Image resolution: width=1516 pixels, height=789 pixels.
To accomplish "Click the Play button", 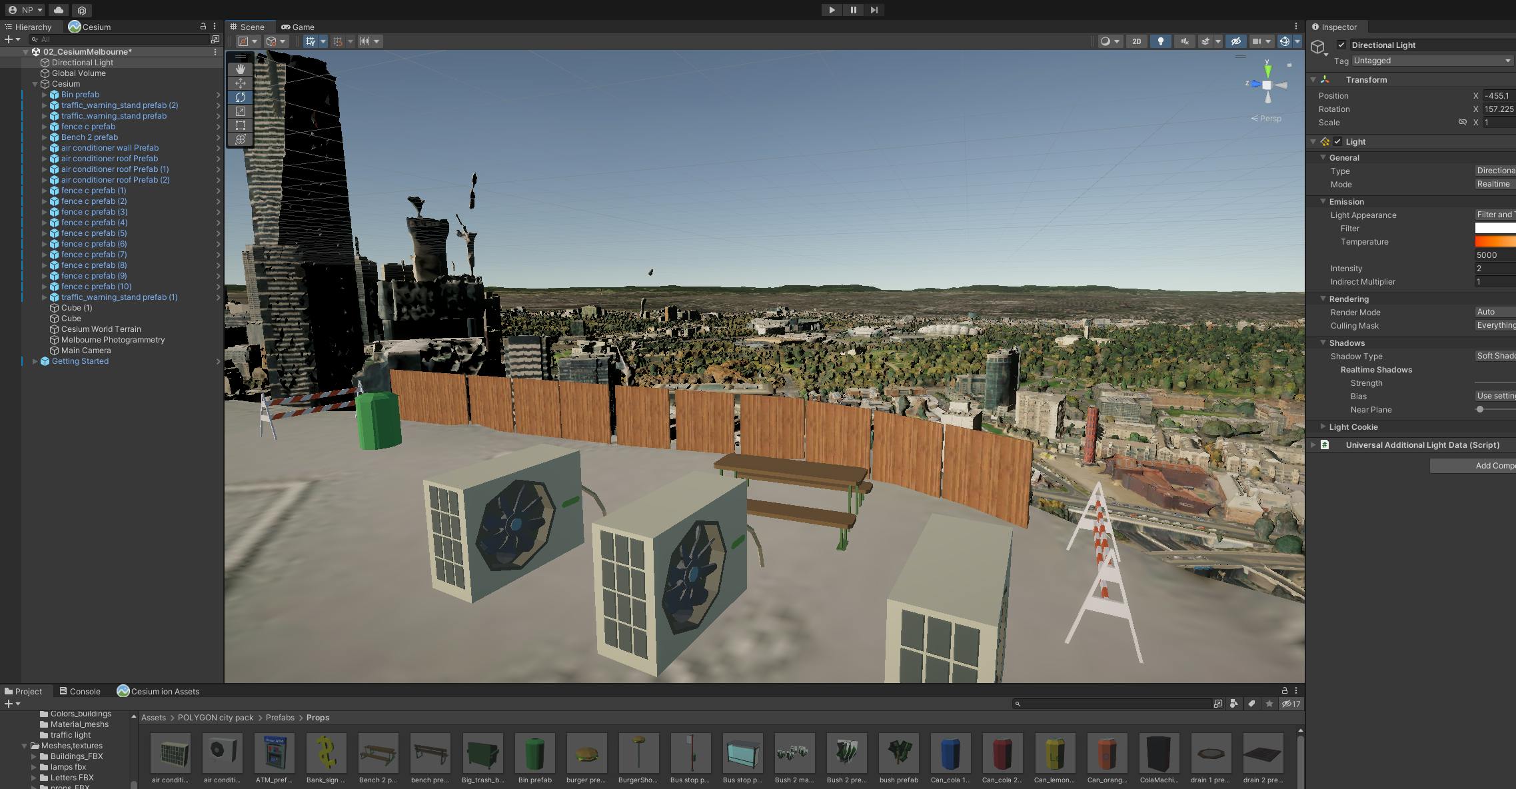I will point(832,10).
